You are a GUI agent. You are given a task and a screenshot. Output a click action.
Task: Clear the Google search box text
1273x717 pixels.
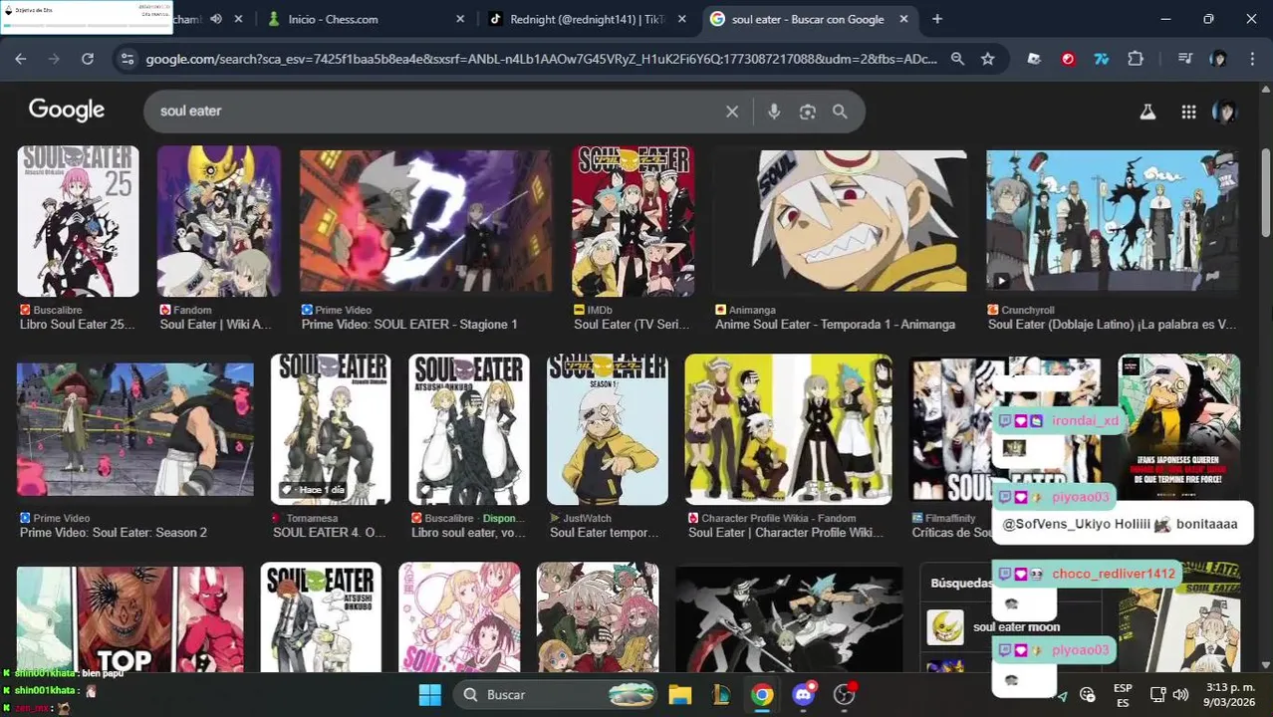[732, 112]
